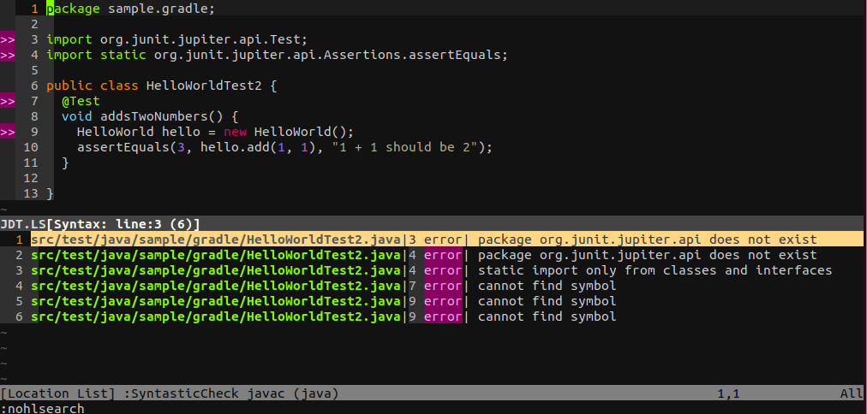
Task: Click the import org.junit.jupiter.api.Test line
Action: click(x=176, y=39)
